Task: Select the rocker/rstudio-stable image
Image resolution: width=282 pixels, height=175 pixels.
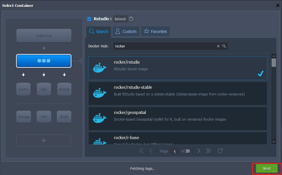Action: [178, 93]
